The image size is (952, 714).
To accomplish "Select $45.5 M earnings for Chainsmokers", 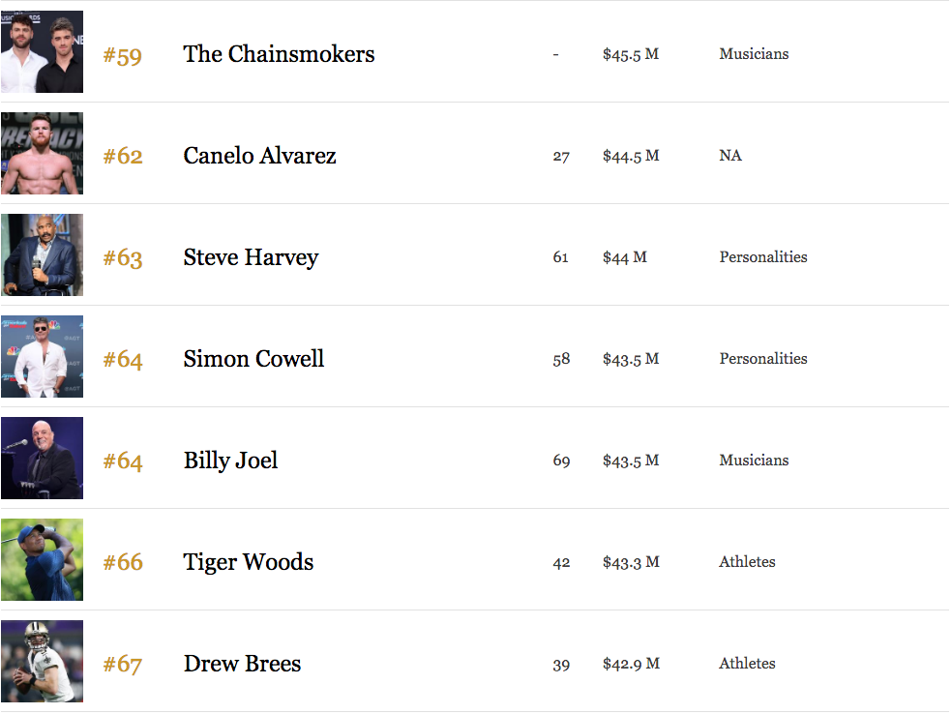I will pyautogui.click(x=631, y=54).
